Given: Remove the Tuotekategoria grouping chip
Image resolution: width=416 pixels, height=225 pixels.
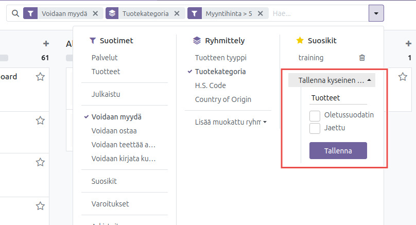Looking at the screenshot, I should coord(177,14).
